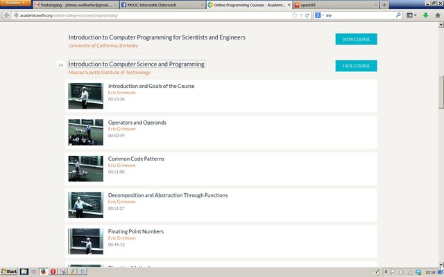
Task: Open the Common Code Patterns lecture
Action: click(x=136, y=159)
